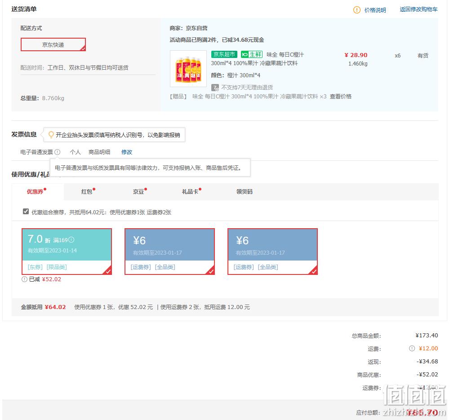This screenshot has height=420, width=450.
Task: Click the 总商品金额 value ¥173.40
Action: [x=427, y=336]
